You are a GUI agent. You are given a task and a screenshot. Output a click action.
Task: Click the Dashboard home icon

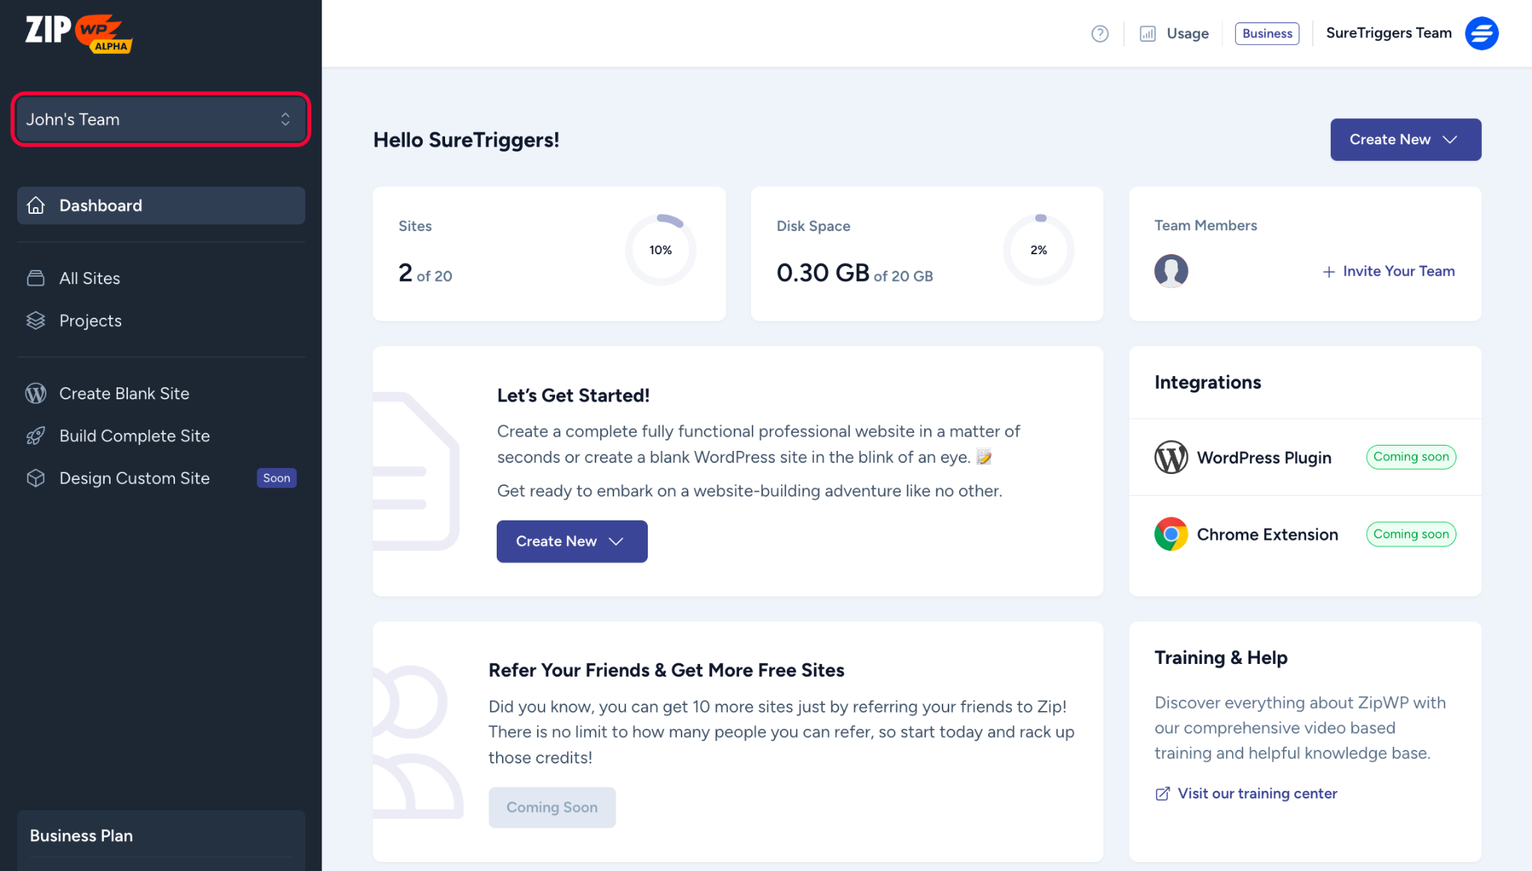(x=36, y=206)
